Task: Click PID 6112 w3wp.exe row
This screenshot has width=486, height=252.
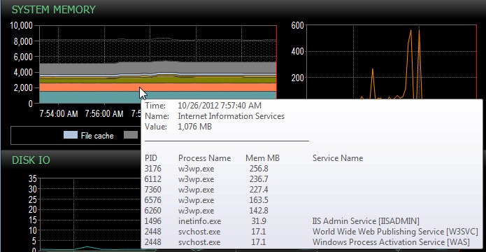Action: [206, 179]
